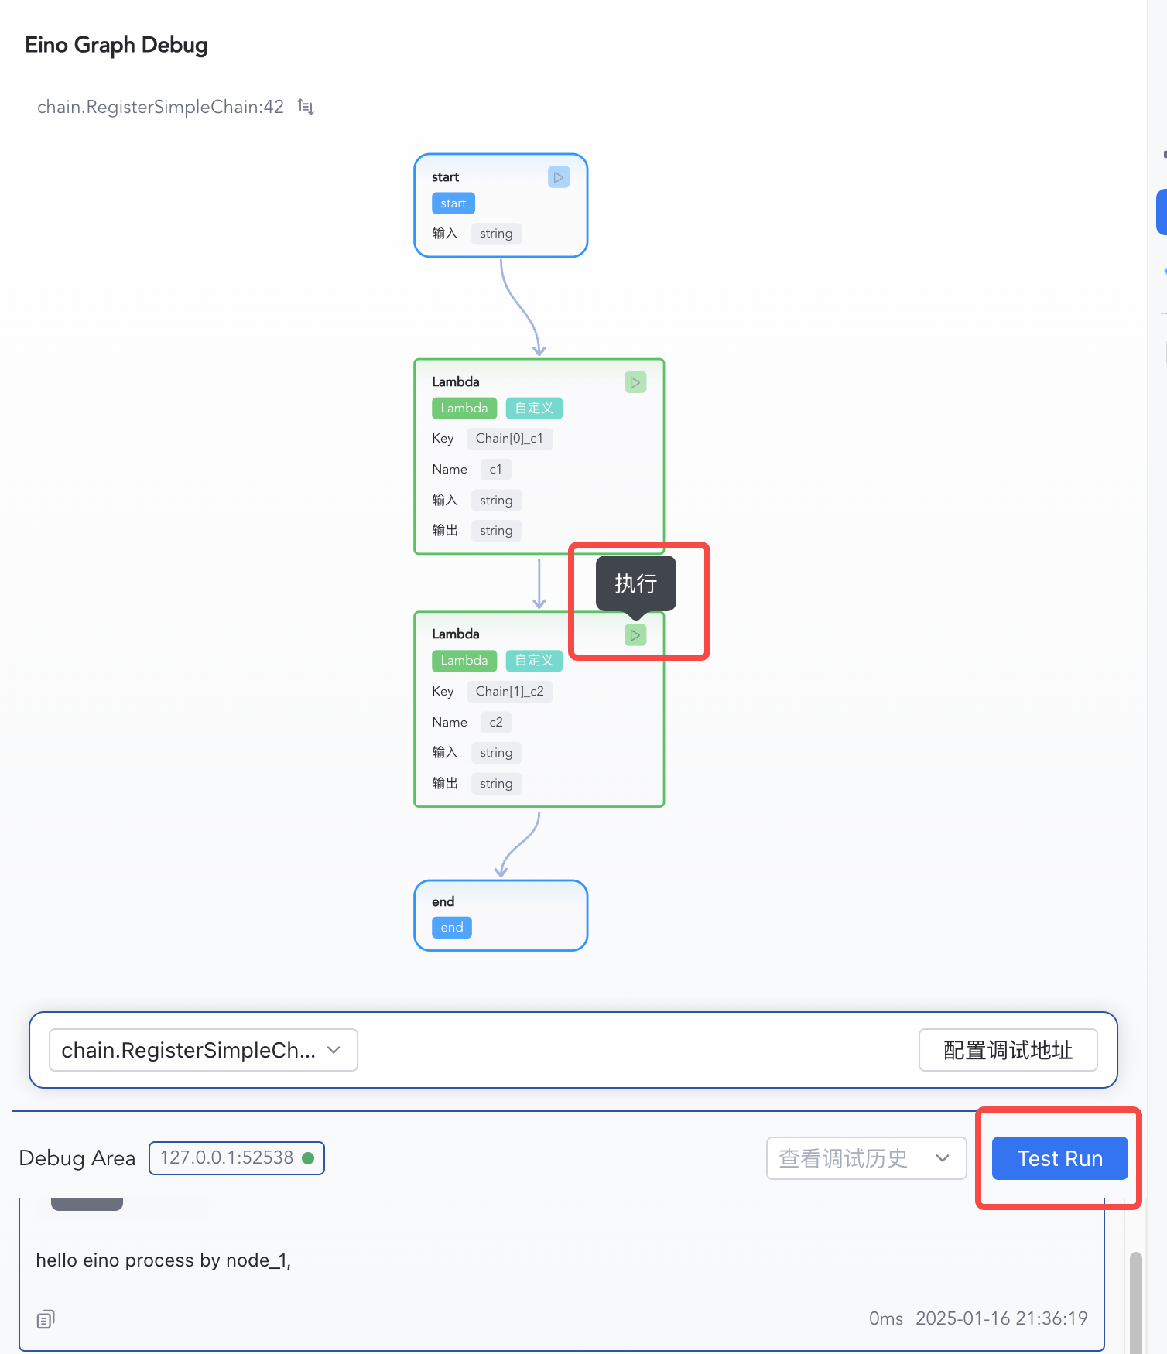Copy the debug output using the copy icon
The height and width of the screenshot is (1354, 1167).
tap(46, 1319)
